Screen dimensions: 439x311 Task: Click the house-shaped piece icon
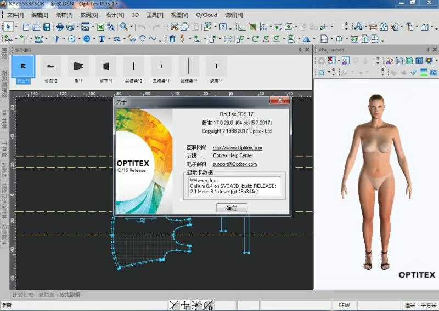tap(425, 27)
